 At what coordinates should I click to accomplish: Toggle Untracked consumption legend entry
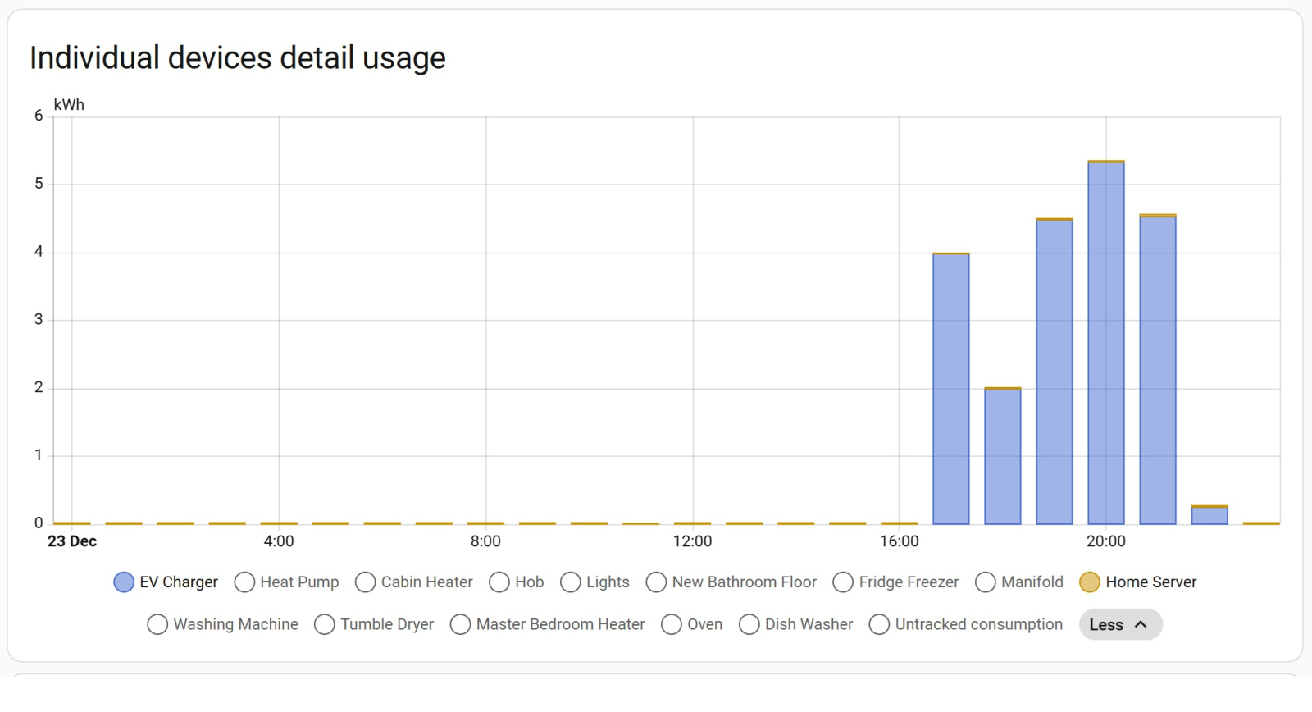(x=978, y=625)
